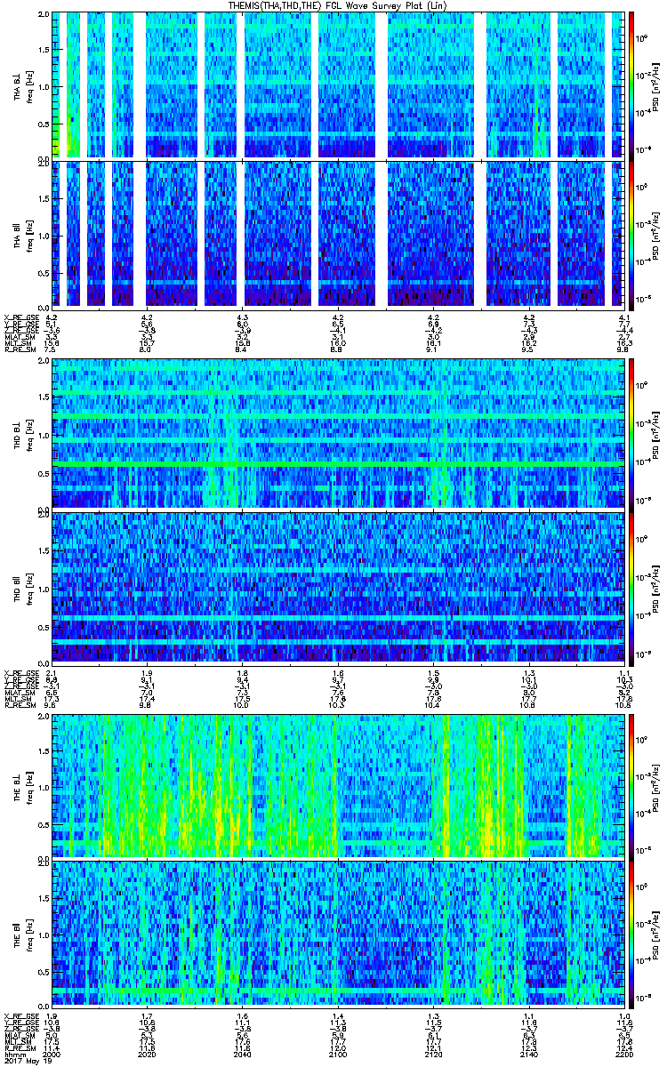The height and width of the screenshot is (1067, 667).
Task: Click the THE B∥ spectrogram panel
Action: [338, 934]
